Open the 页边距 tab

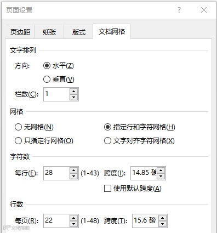click(20, 32)
